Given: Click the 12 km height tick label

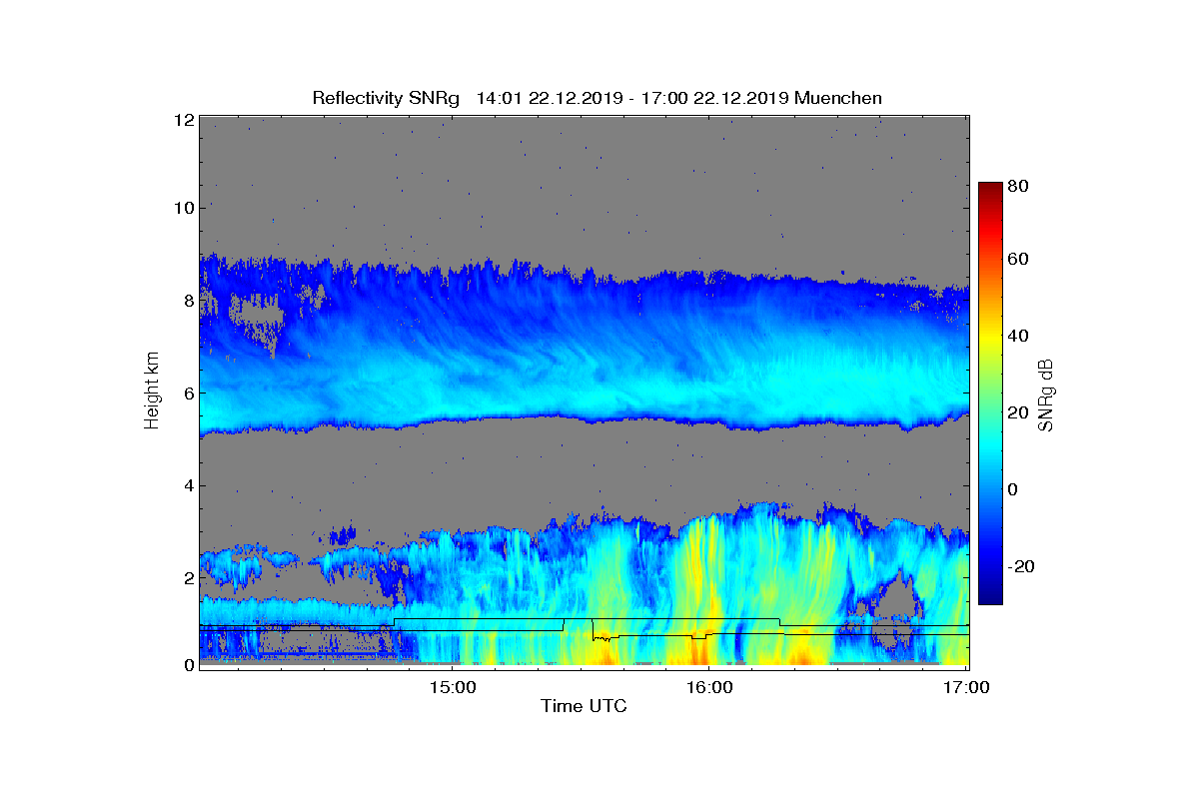Looking at the screenshot, I should pos(184,120).
